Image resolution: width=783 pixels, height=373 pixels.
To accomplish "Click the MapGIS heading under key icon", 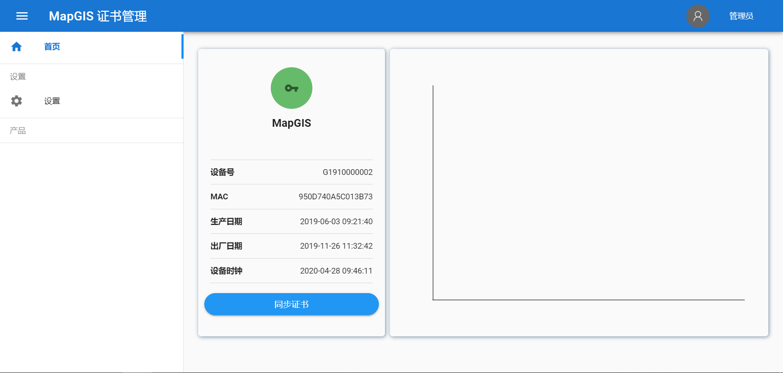I will pos(291,123).
